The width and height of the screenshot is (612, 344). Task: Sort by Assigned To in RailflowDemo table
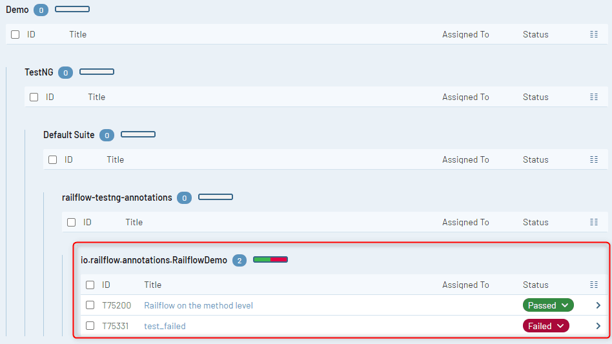(x=465, y=285)
